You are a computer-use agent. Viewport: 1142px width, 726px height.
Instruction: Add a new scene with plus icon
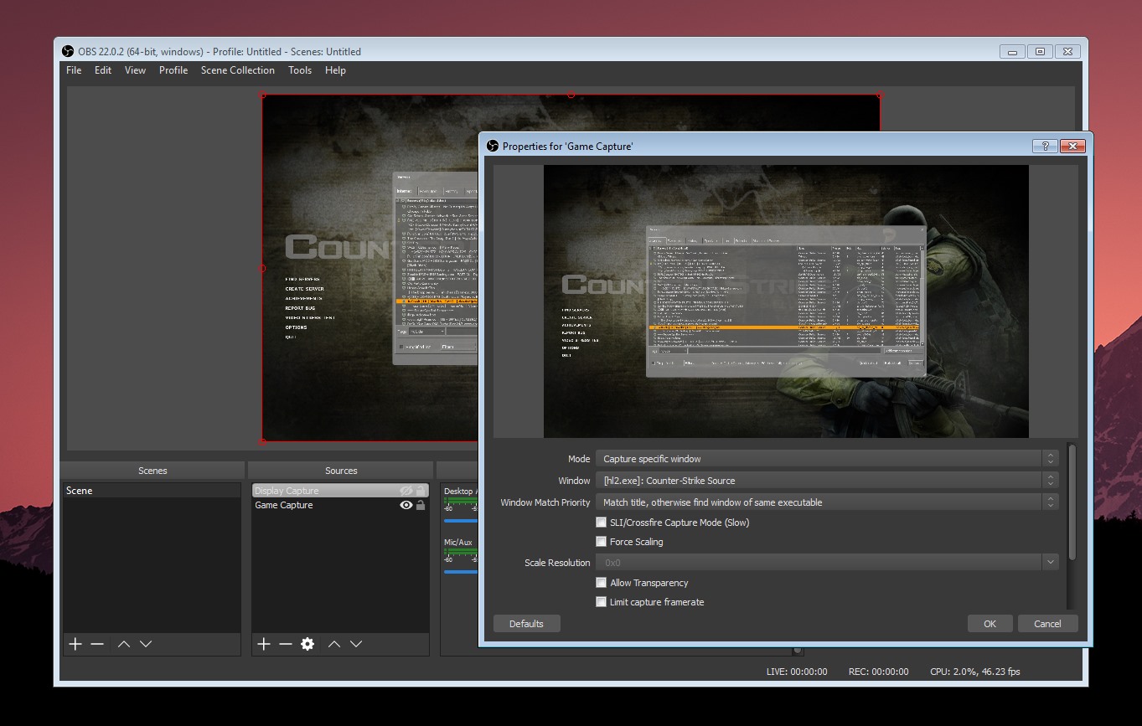(x=75, y=644)
